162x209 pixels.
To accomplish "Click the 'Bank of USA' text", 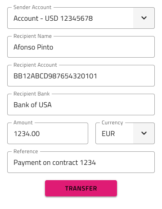I will click(32, 105).
